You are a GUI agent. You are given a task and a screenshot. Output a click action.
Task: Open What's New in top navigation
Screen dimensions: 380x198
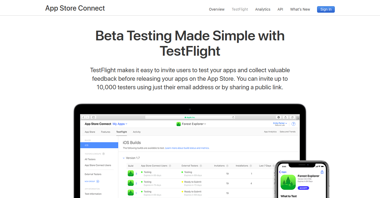[x=300, y=9]
